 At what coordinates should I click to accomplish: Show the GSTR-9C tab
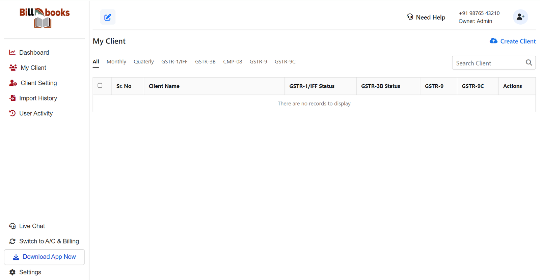[285, 62]
